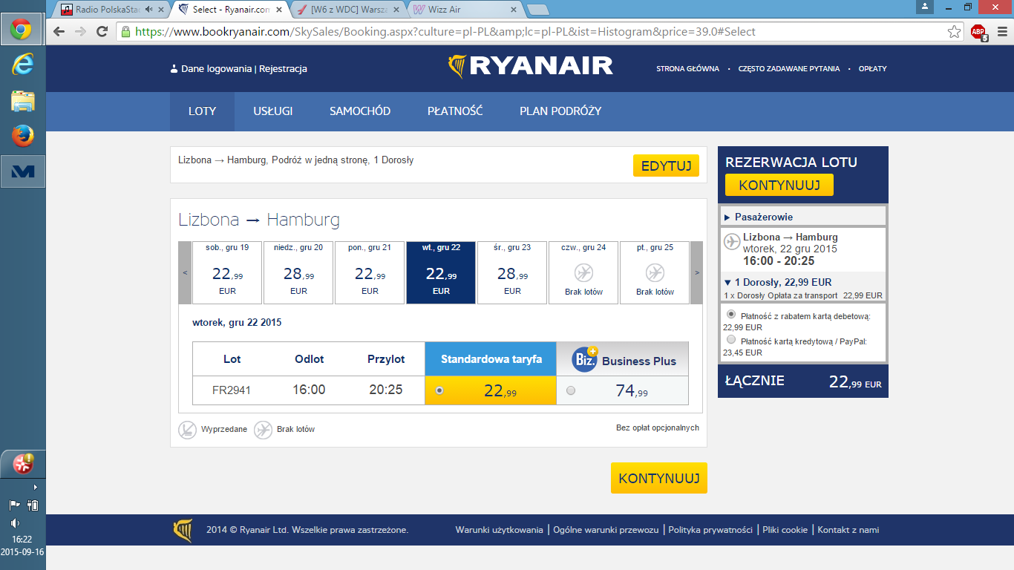Show later dates with the right arrow
The width and height of the screenshot is (1014, 570).
pos(696,272)
